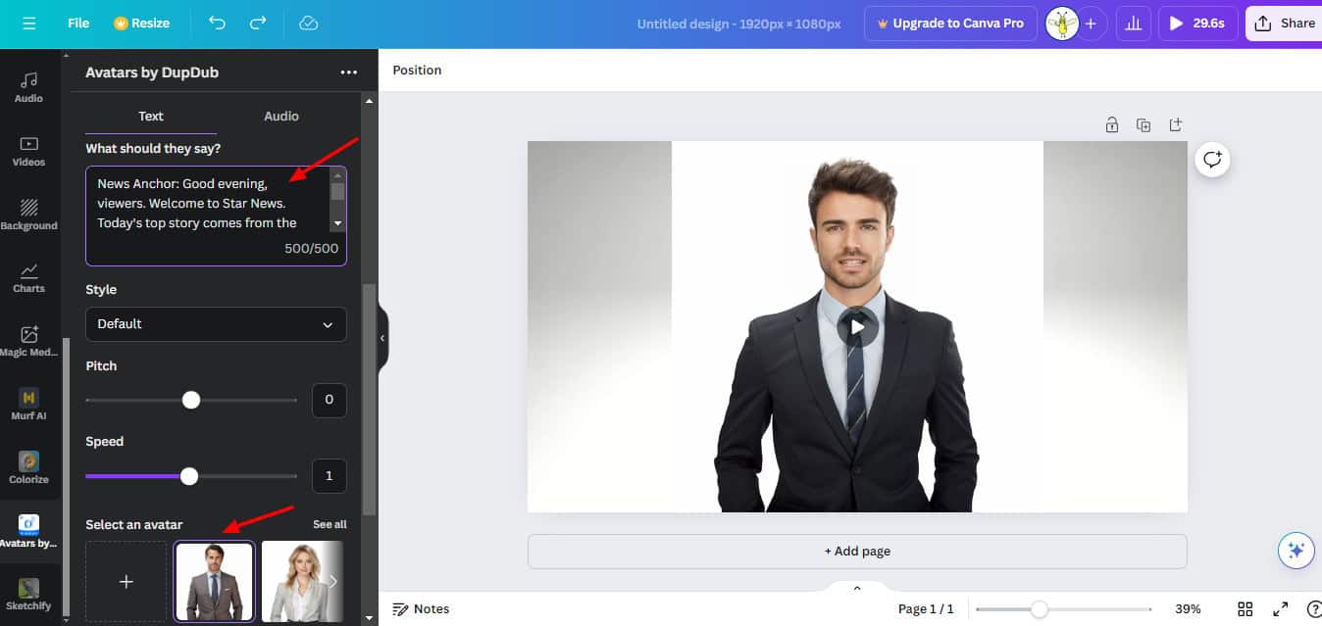
Task: Open the help question mark icon
Action: tap(1313, 609)
